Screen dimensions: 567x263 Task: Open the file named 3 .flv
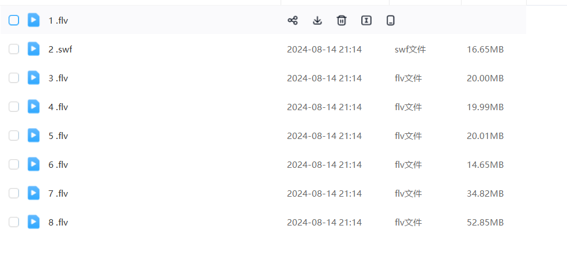tap(58, 78)
